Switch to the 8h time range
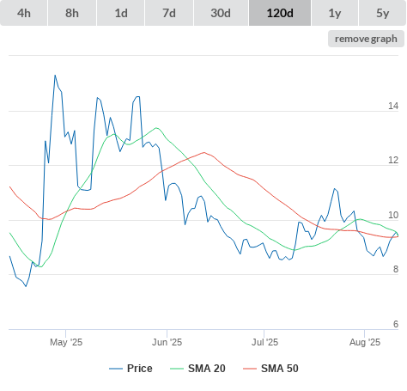 (72, 13)
